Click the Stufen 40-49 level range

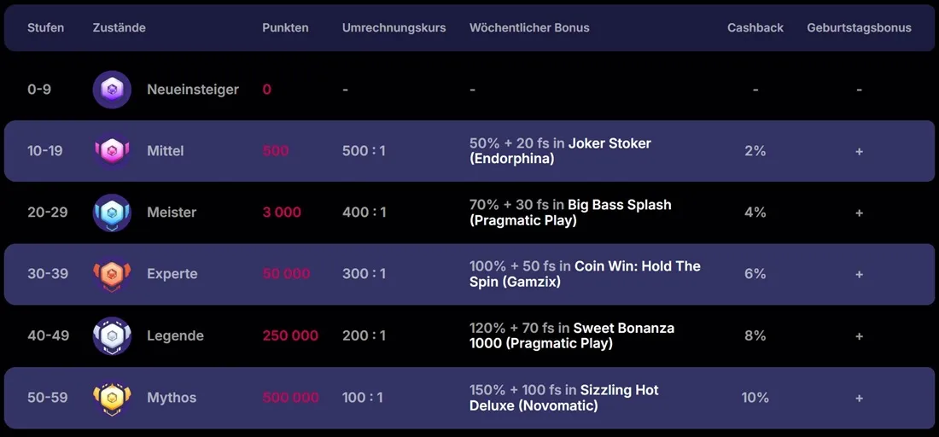pos(47,335)
